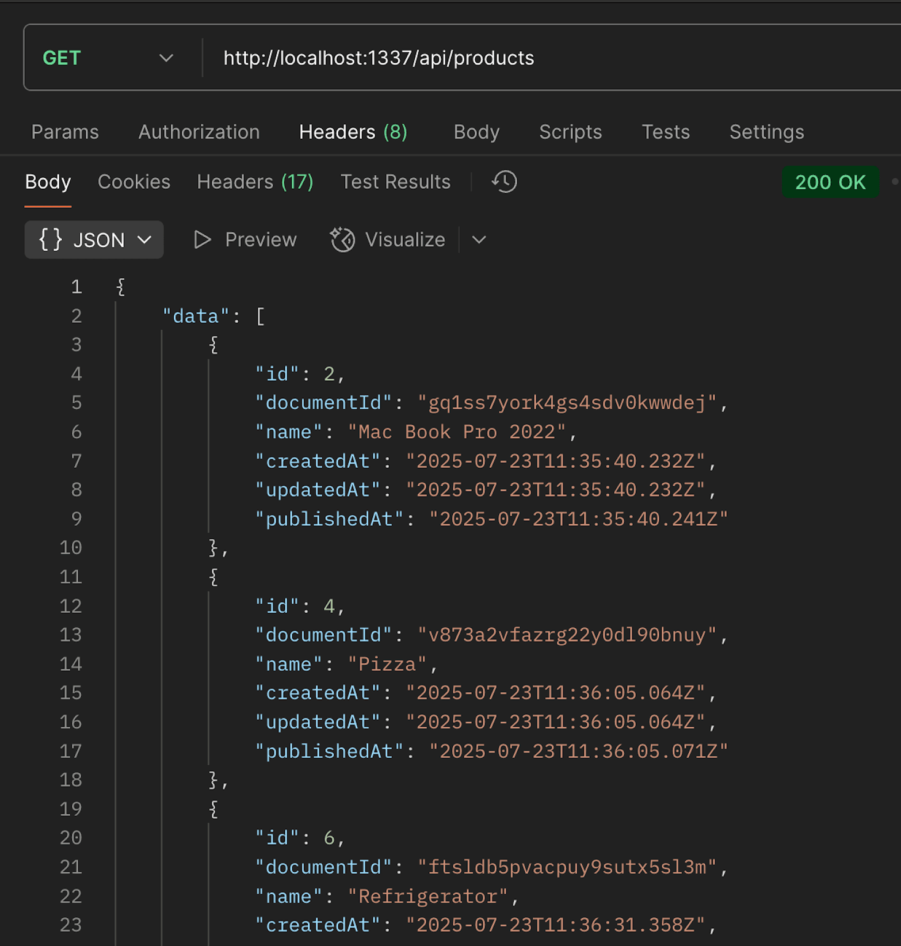Click the Visualize sparkle icon

[x=342, y=239]
